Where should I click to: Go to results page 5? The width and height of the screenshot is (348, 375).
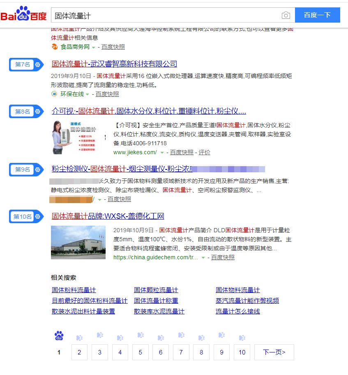click(x=141, y=352)
